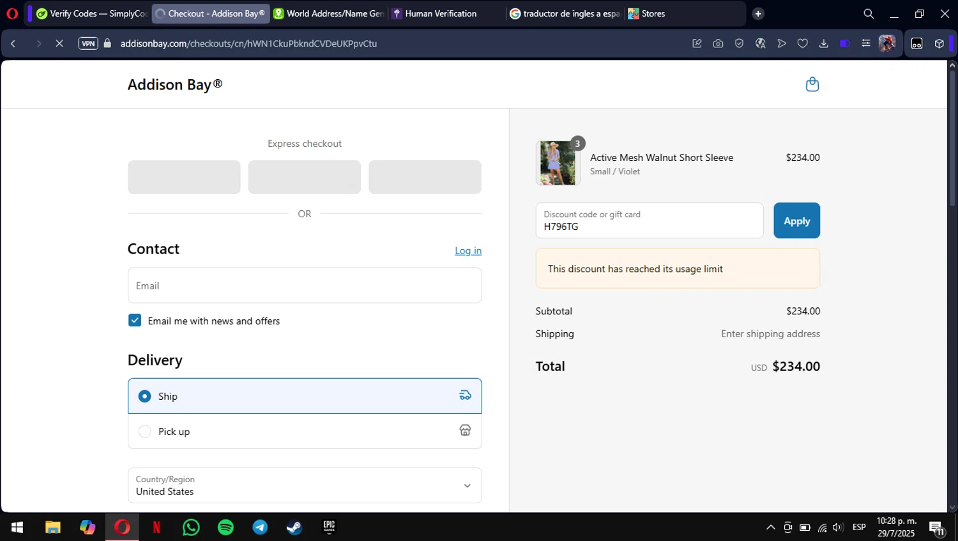The image size is (958, 541).
Task: Switch to the Stores tab
Action: pos(683,13)
